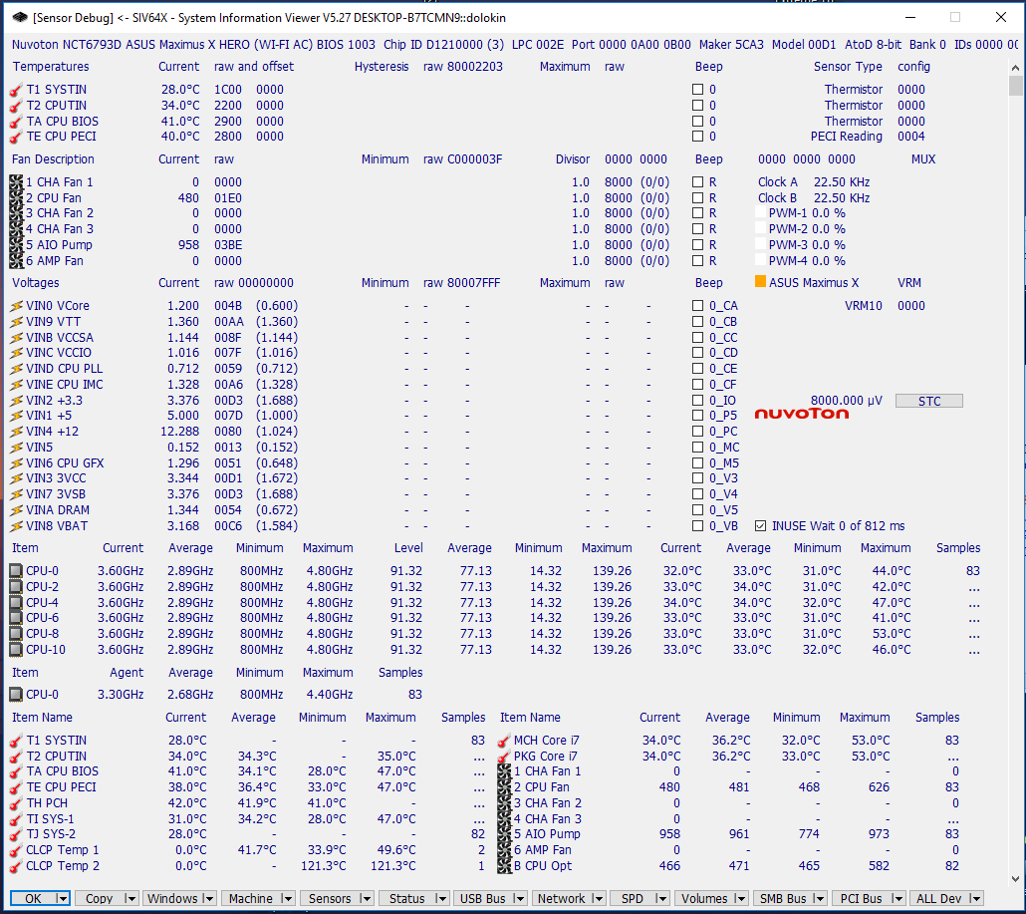1026x914 pixels.
Task: Click the voltage bolt icon next to VIN4 +12
Action: (16, 432)
